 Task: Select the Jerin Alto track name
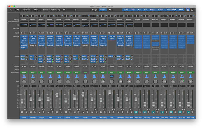point(120,117)
